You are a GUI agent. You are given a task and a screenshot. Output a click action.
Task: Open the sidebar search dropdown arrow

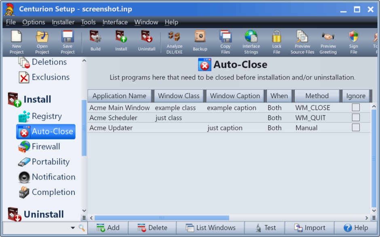(73, 228)
